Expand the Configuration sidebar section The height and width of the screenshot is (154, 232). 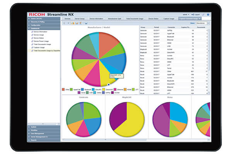point(44,25)
